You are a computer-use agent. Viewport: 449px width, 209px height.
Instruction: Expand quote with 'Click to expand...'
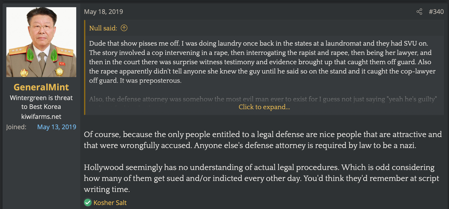click(264, 107)
